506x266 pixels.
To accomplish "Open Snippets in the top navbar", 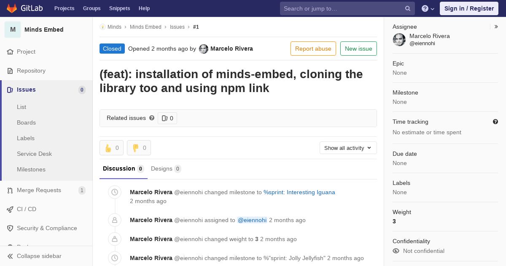I will click(x=119, y=8).
